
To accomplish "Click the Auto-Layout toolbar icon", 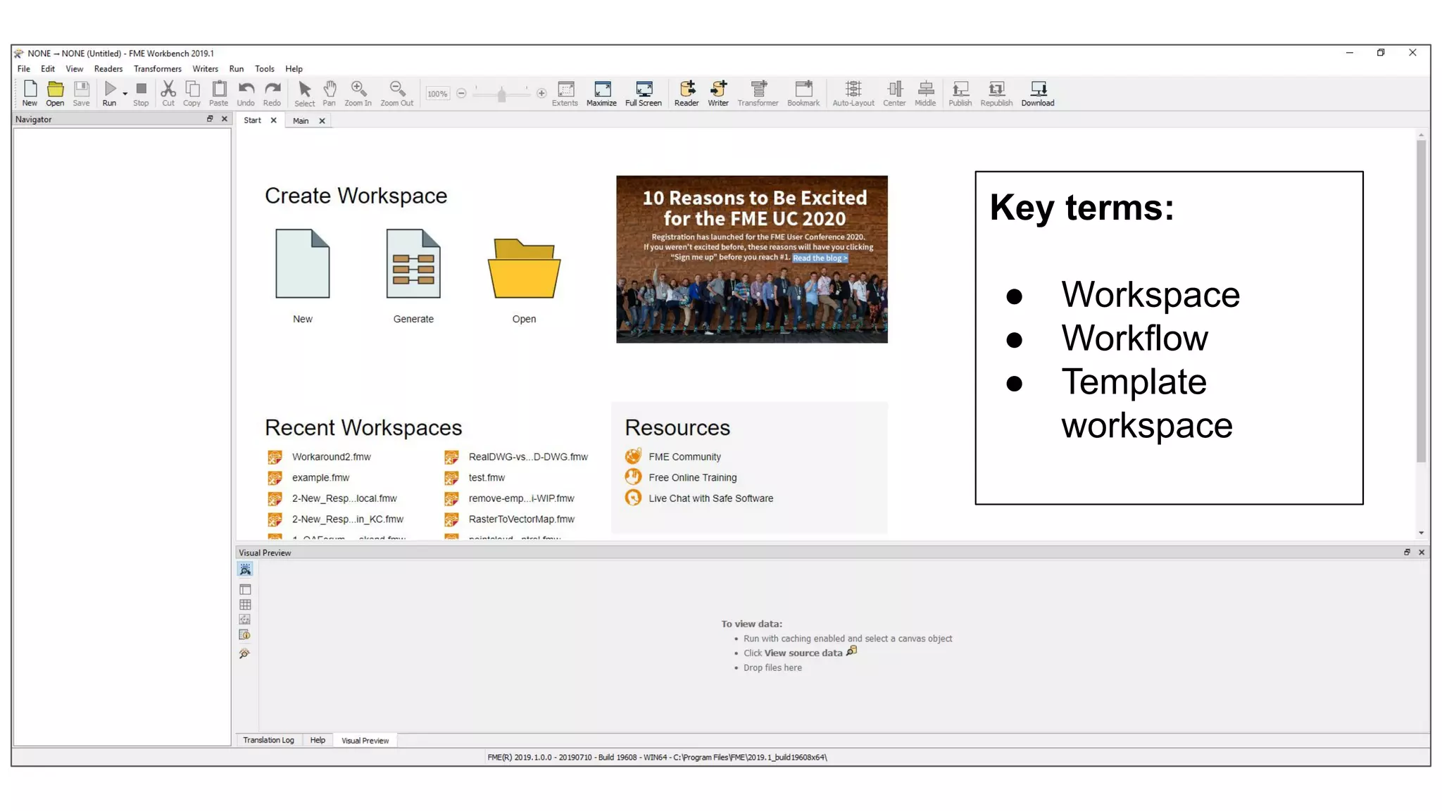I will [x=853, y=93].
